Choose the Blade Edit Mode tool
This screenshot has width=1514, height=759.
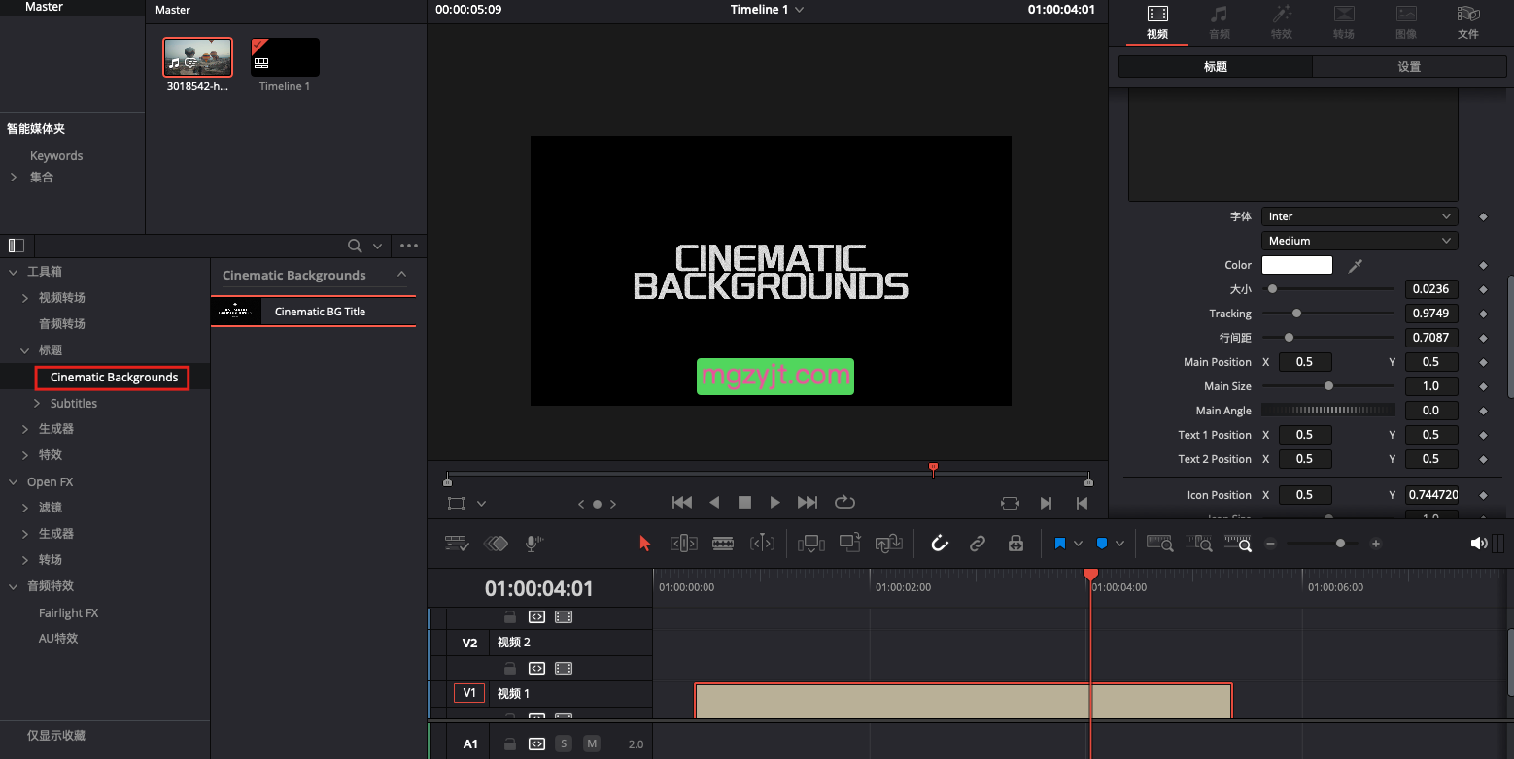click(x=723, y=544)
